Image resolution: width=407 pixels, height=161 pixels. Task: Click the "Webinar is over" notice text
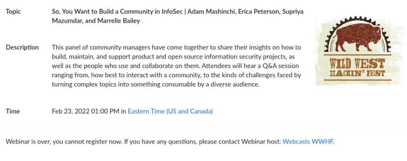pyautogui.click(x=31, y=141)
